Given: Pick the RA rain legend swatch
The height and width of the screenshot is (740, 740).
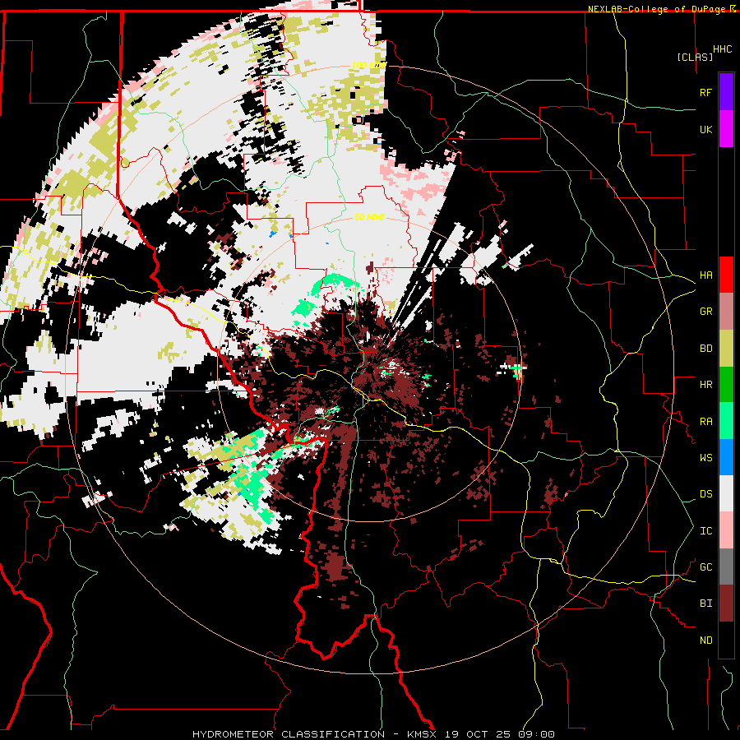Looking at the screenshot, I should pyautogui.click(x=726, y=421).
